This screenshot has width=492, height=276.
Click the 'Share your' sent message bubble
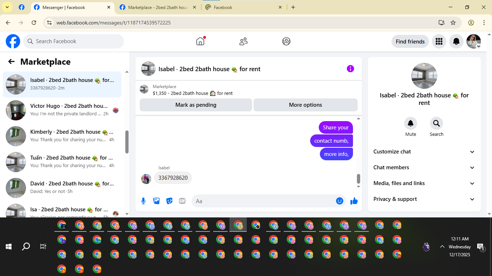point(336,128)
